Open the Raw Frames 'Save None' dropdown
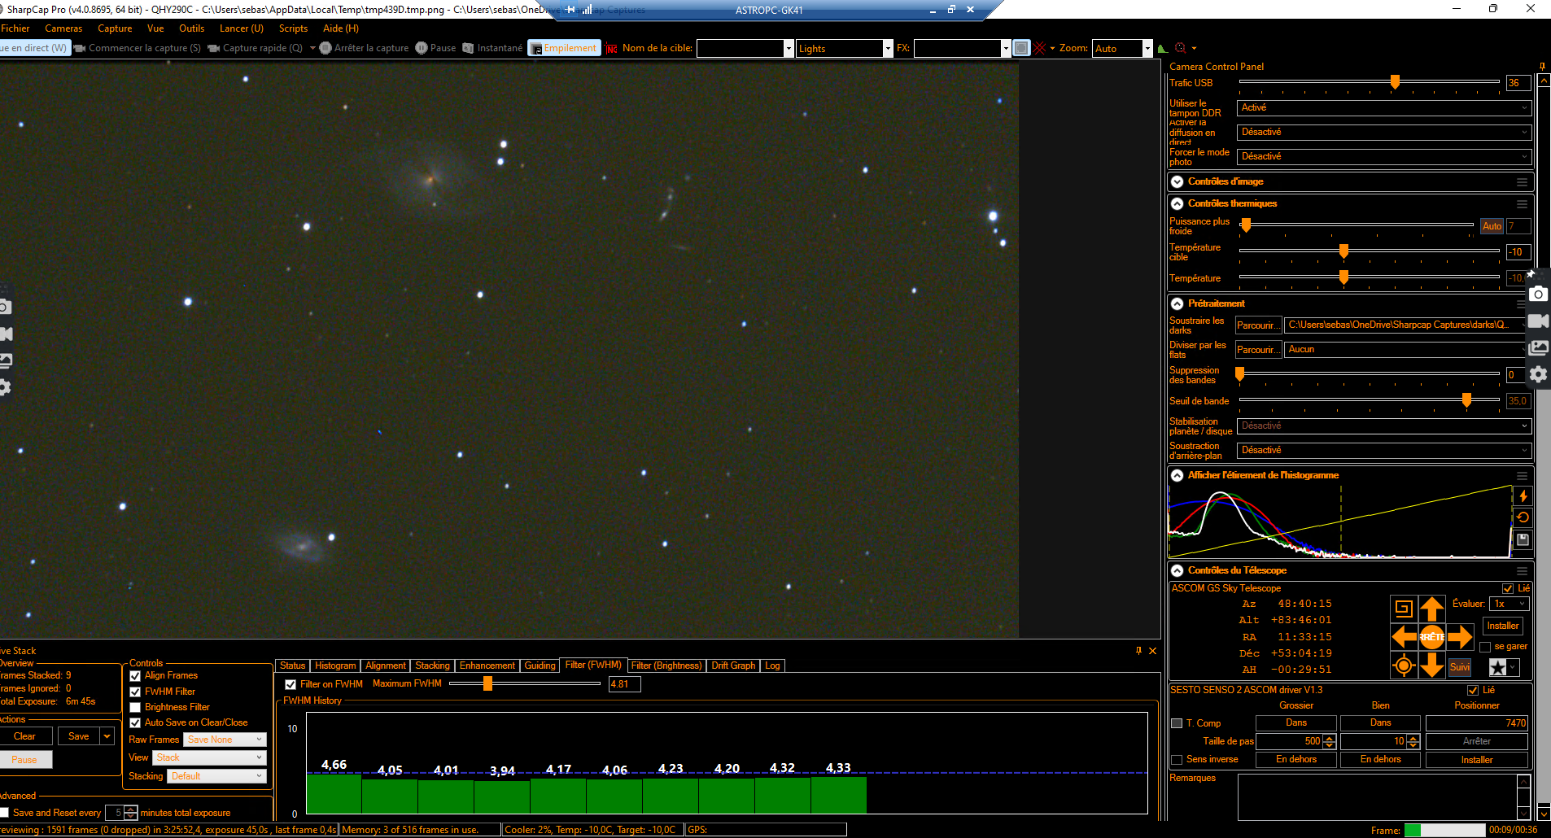Screen dimensions: 1551x838 tap(225, 740)
